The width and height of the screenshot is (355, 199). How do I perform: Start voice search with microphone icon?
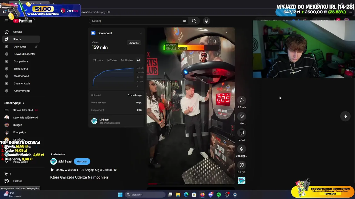pos(206,21)
